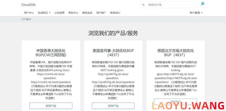Click 浏览产品 under 美国圣何塞-大陆优化BGP
This screenshot has width=226, height=111.
[x=113, y=106]
